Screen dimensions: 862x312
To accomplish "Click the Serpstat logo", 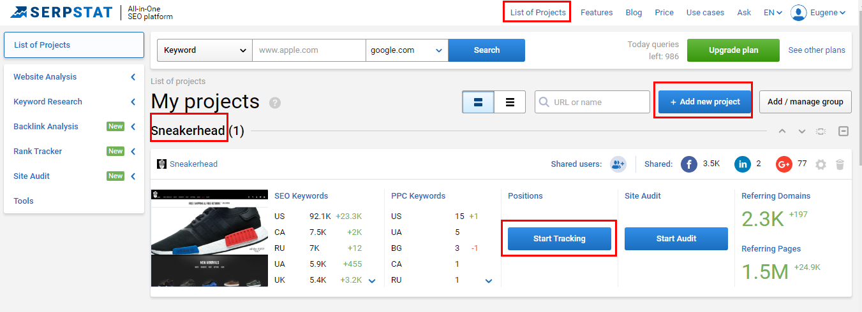I will (60, 12).
